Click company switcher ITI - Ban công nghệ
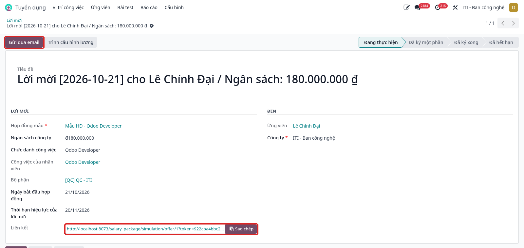This screenshot has height=248, width=524. (x=483, y=8)
